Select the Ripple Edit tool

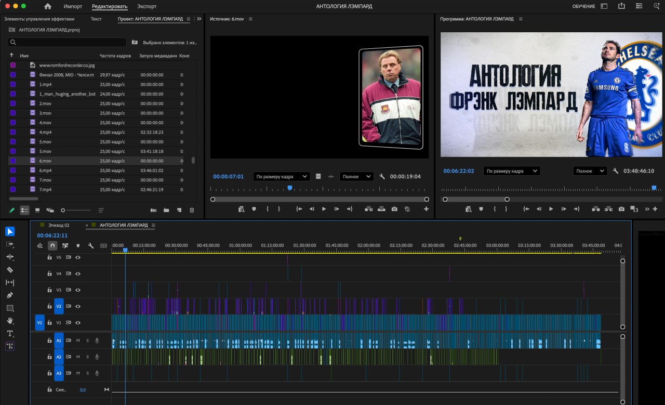pyautogui.click(x=10, y=257)
